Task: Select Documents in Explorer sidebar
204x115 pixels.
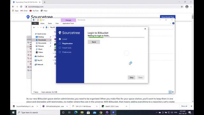Action: [x=42, y=43]
